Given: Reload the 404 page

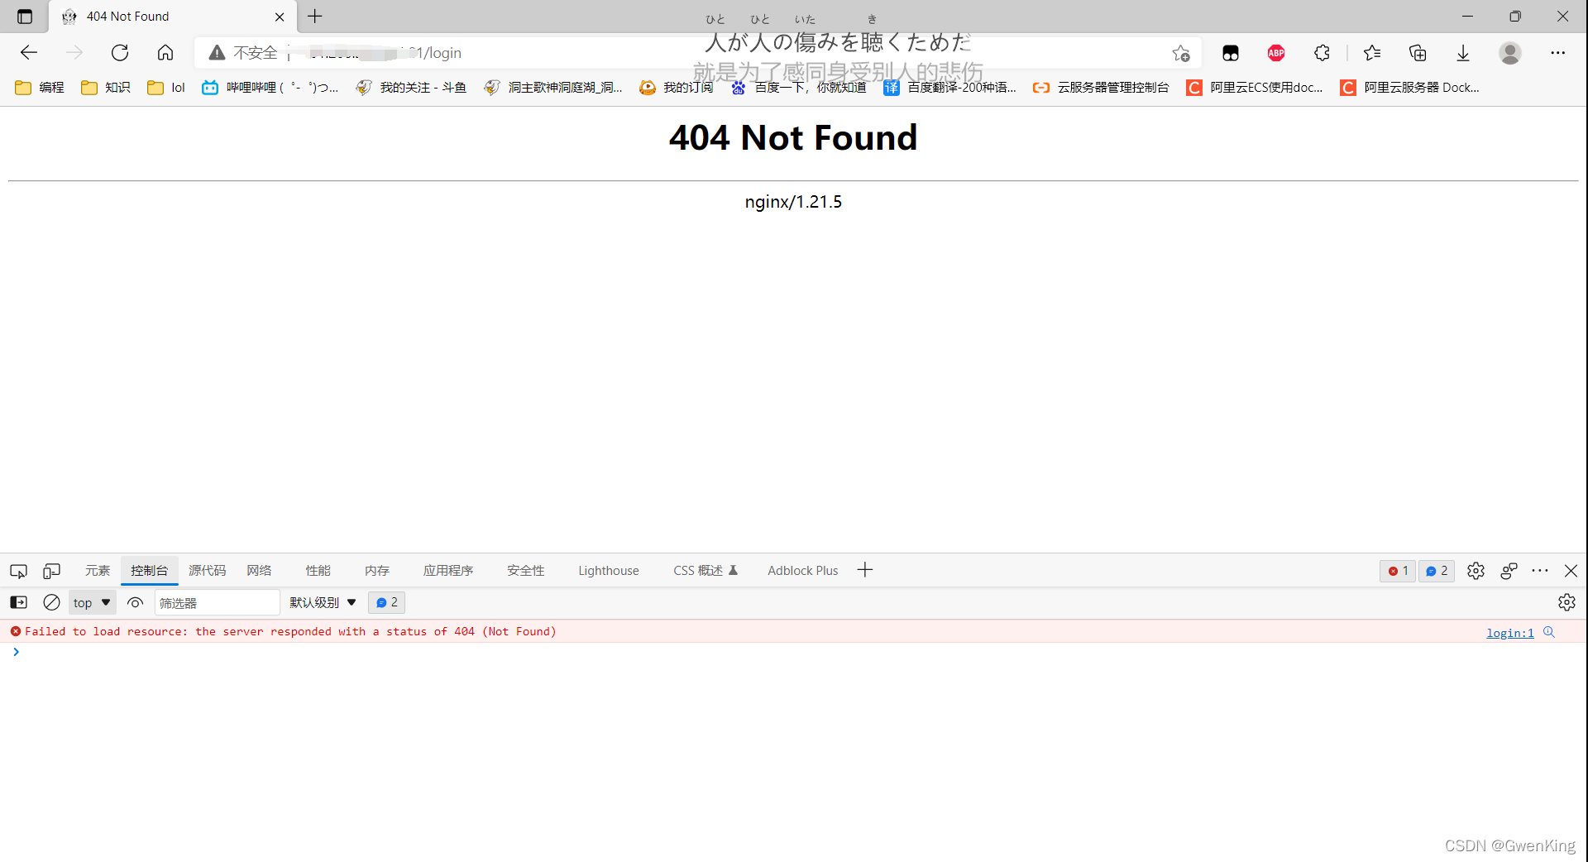Looking at the screenshot, I should (120, 53).
